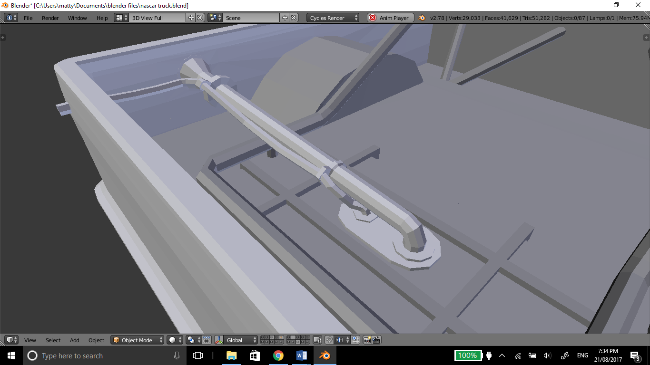Open the clock showing 7:34 PM

point(608,355)
